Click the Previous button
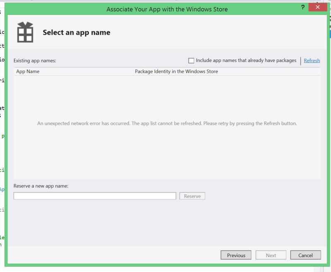The image size is (331, 272). (x=236, y=255)
